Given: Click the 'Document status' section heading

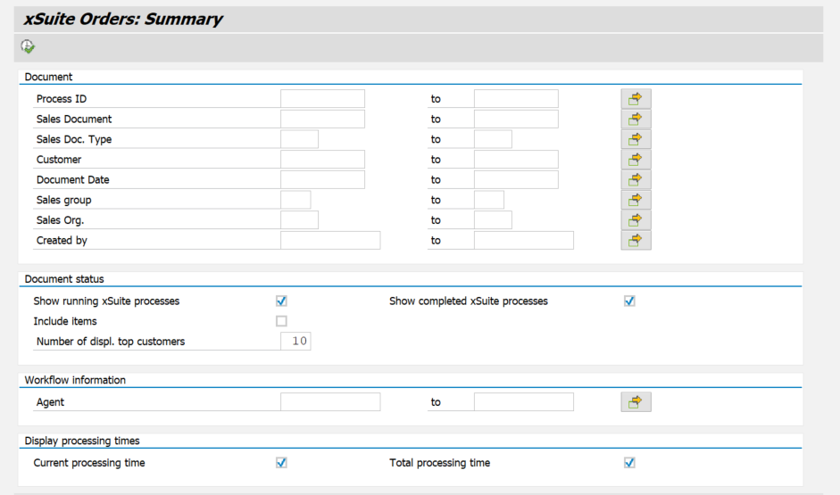Looking at the screenshot, I should [x=64, y=279].
